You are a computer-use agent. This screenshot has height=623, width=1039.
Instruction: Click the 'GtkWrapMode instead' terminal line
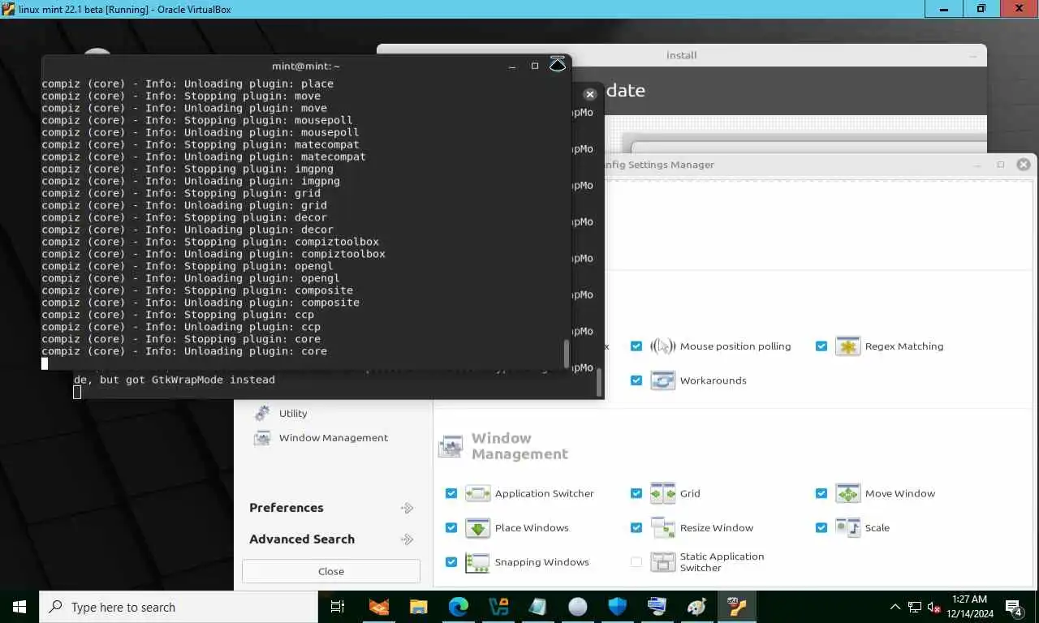pos(175,380)
